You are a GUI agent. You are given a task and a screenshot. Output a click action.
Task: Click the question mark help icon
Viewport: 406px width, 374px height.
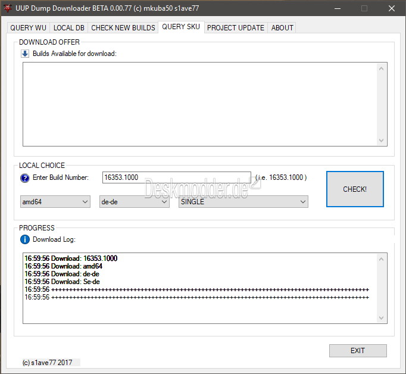click(25, 178)
